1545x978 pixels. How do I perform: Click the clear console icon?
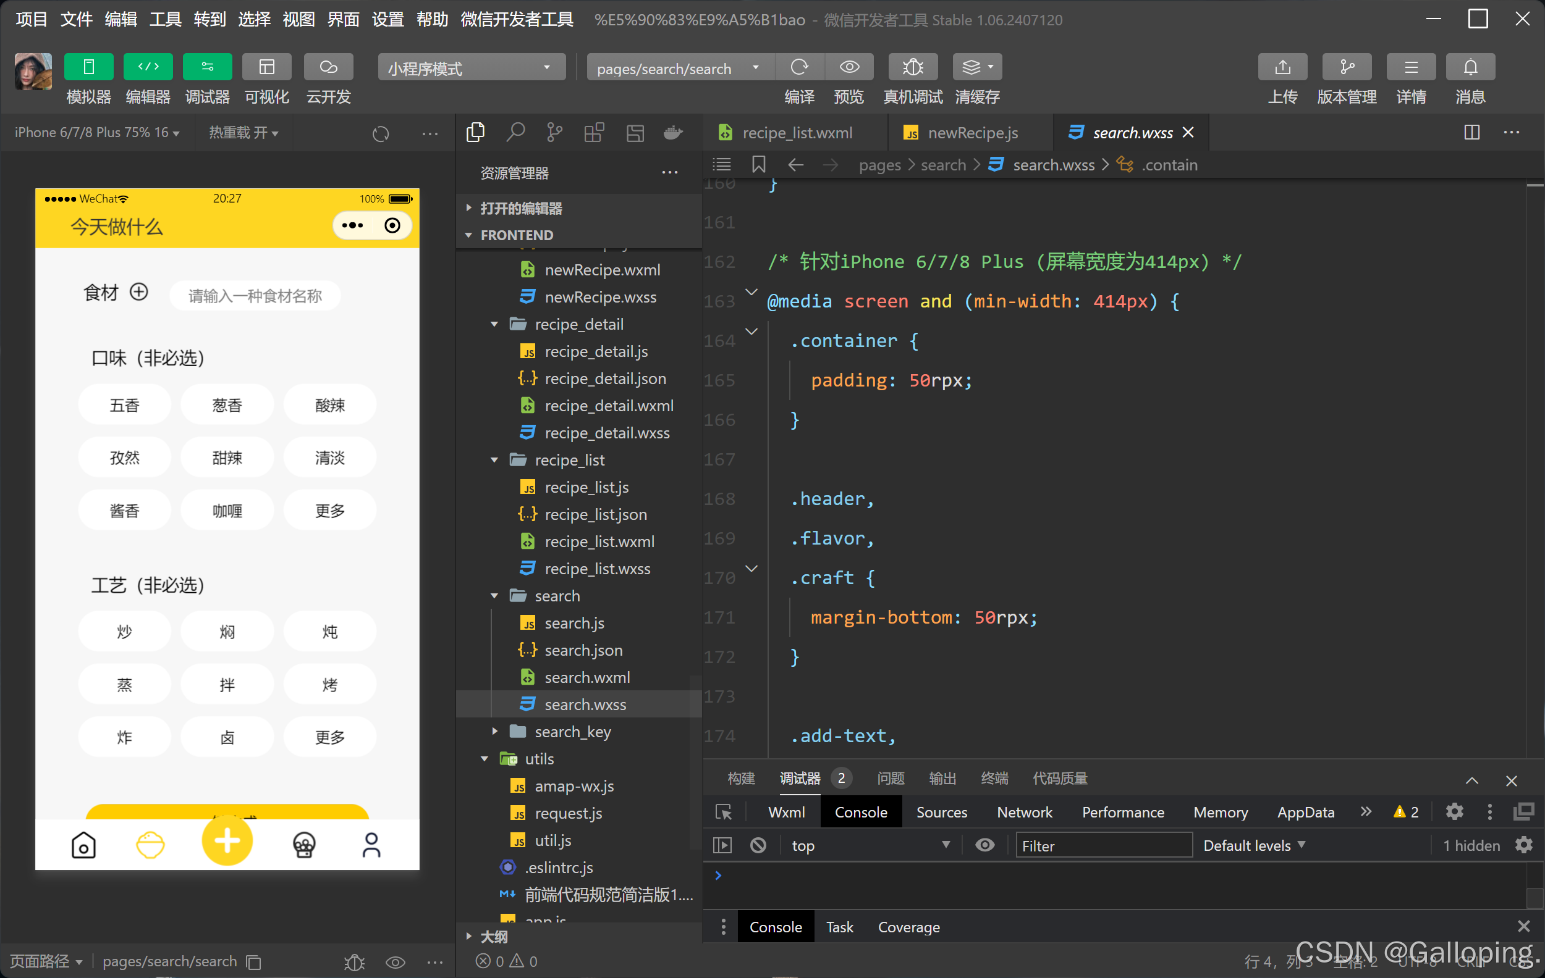pyautogui.click(x=758, y=845)
